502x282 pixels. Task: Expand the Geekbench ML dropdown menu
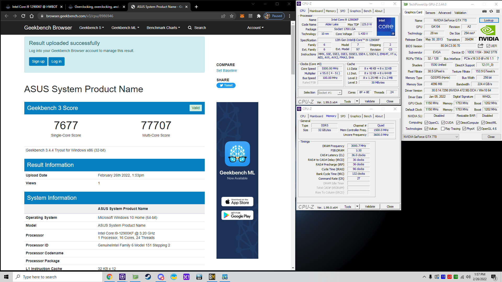coord(125,28)
